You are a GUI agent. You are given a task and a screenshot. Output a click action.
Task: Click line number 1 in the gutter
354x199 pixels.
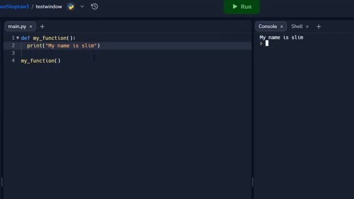point(13,38)
